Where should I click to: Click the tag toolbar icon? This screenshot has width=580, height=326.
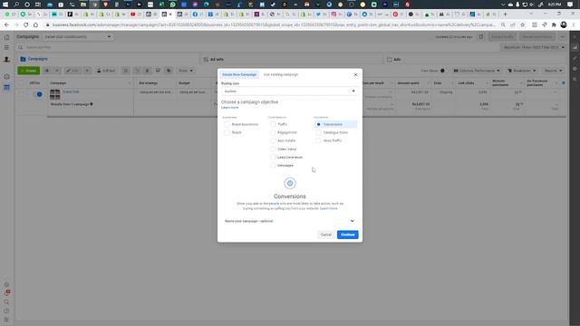point(169,71)
